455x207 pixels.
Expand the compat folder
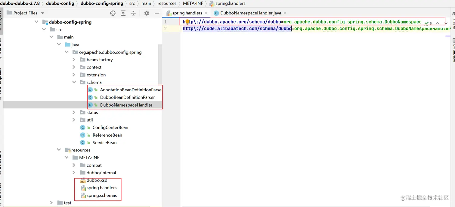click(x=74, y=165)
